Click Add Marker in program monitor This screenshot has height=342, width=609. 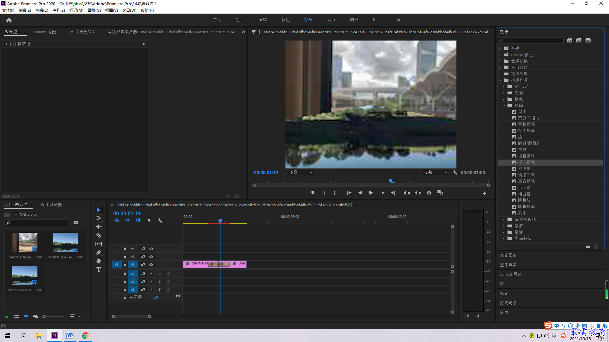point(313,193)
